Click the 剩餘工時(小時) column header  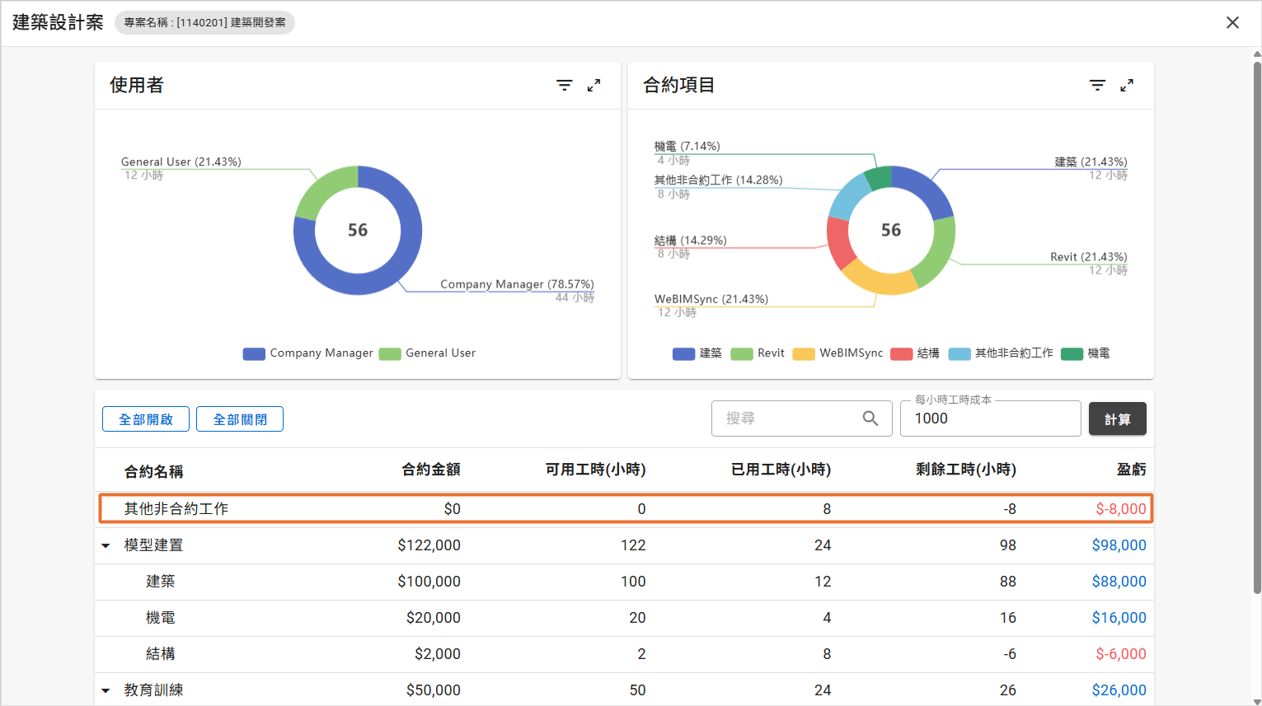point(966,470)
